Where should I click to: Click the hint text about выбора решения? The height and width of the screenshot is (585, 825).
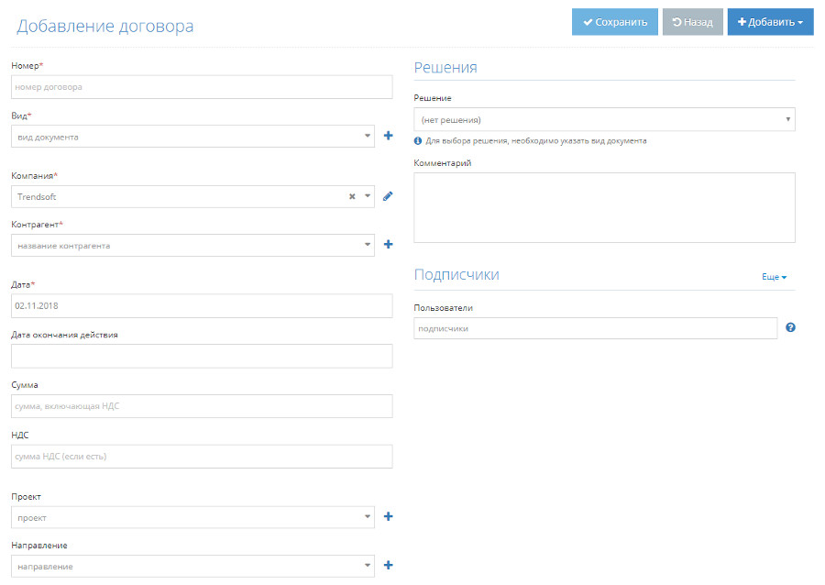(536, 141)
